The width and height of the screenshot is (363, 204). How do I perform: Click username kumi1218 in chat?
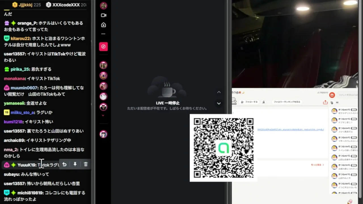pos(13,122)
